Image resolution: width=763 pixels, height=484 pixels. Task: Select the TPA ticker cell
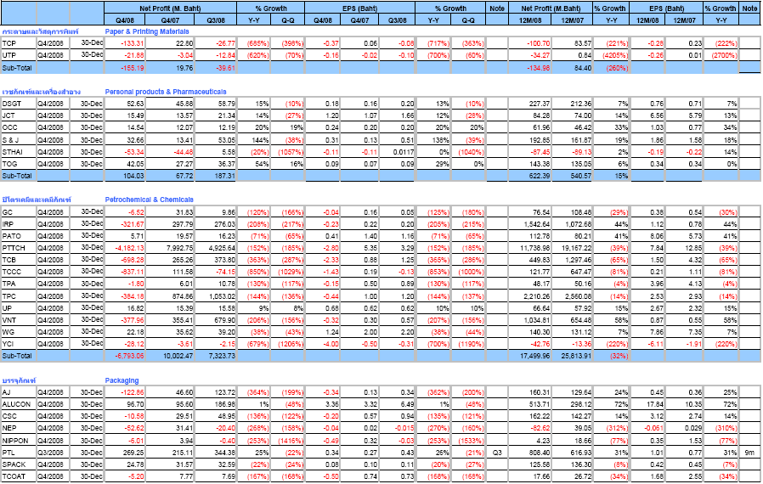point(19,284)
